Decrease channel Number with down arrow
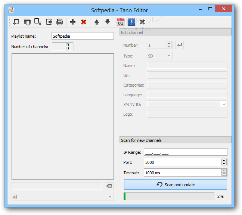242x215 pixels. tap(169, 47)
